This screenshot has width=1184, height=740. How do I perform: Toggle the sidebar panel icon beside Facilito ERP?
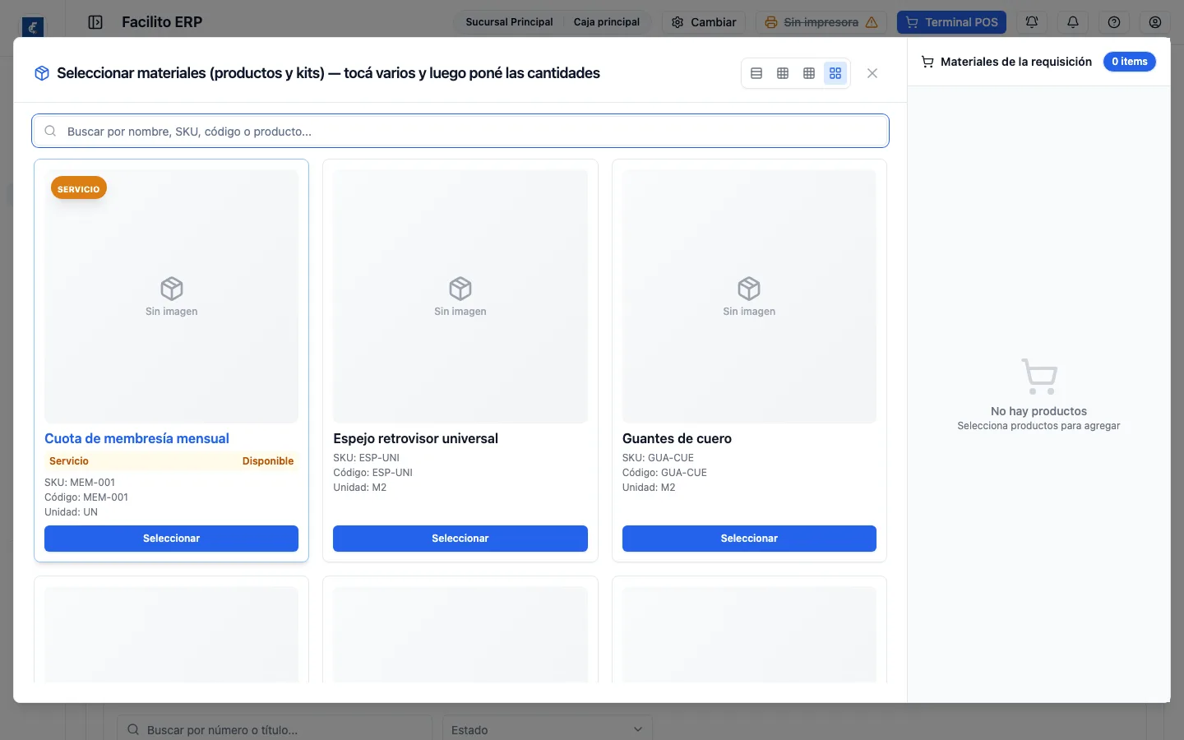[x=95, y=22]
